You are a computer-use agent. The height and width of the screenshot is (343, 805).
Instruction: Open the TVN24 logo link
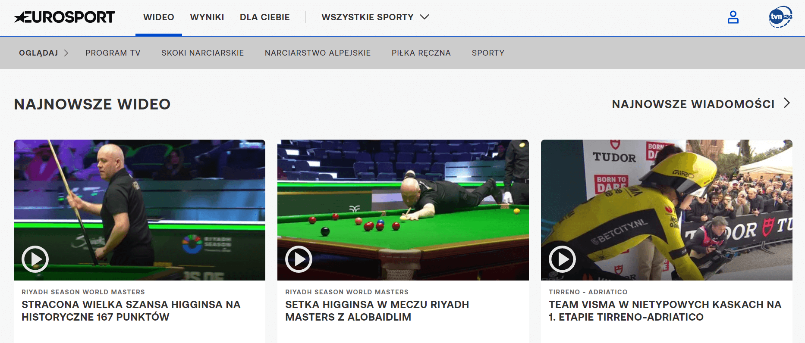coord(780,17)
